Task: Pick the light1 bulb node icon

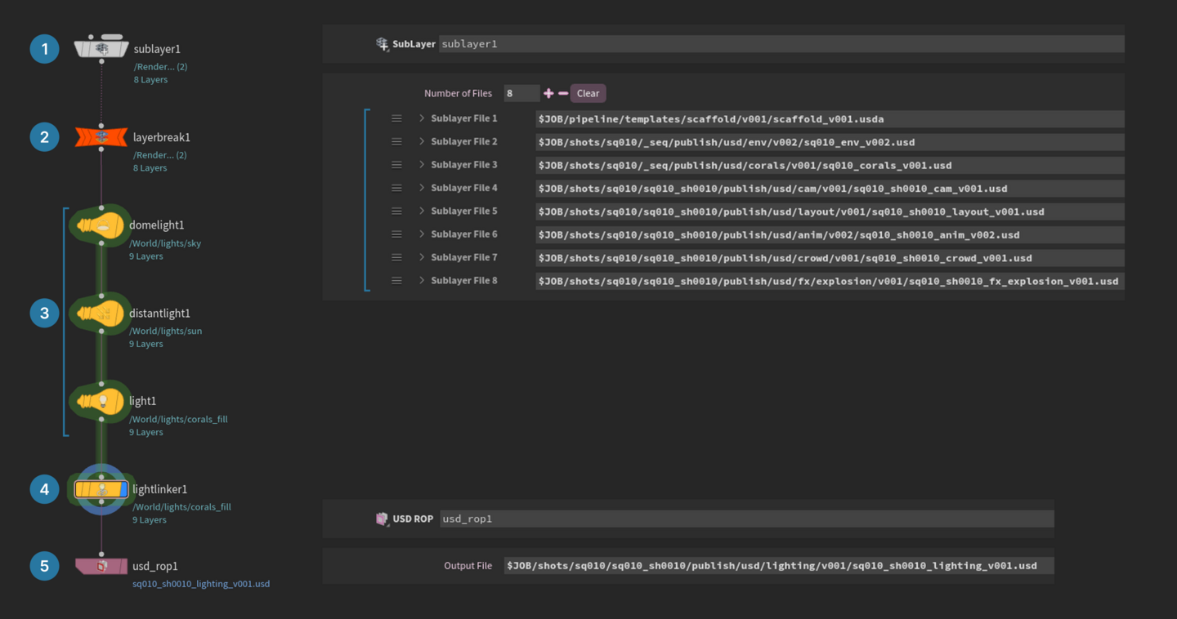Action: coord(101,401)
